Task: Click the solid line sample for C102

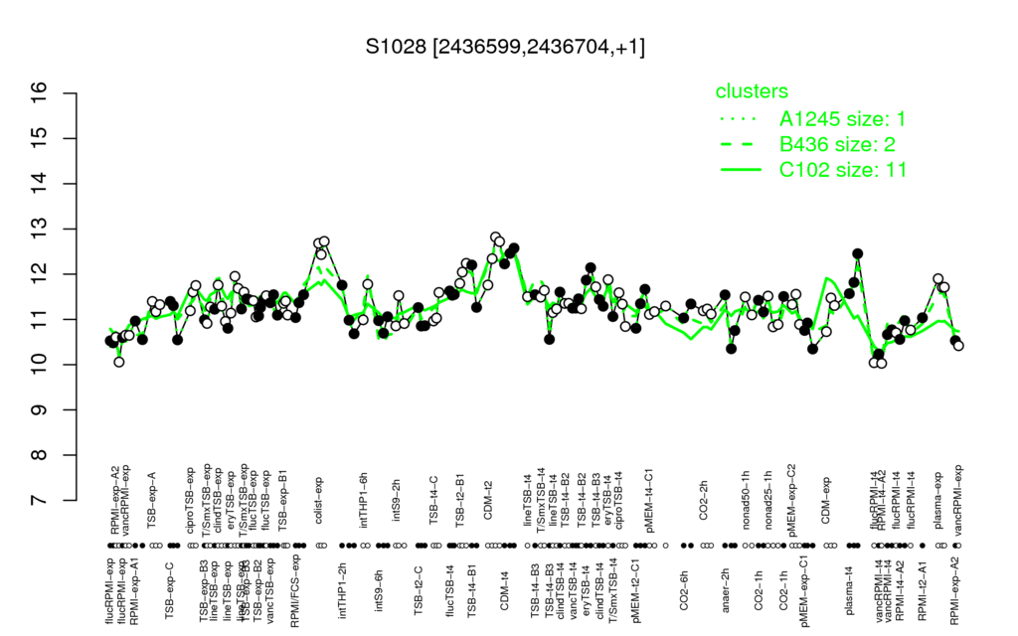Action: (x=740, y=169)
